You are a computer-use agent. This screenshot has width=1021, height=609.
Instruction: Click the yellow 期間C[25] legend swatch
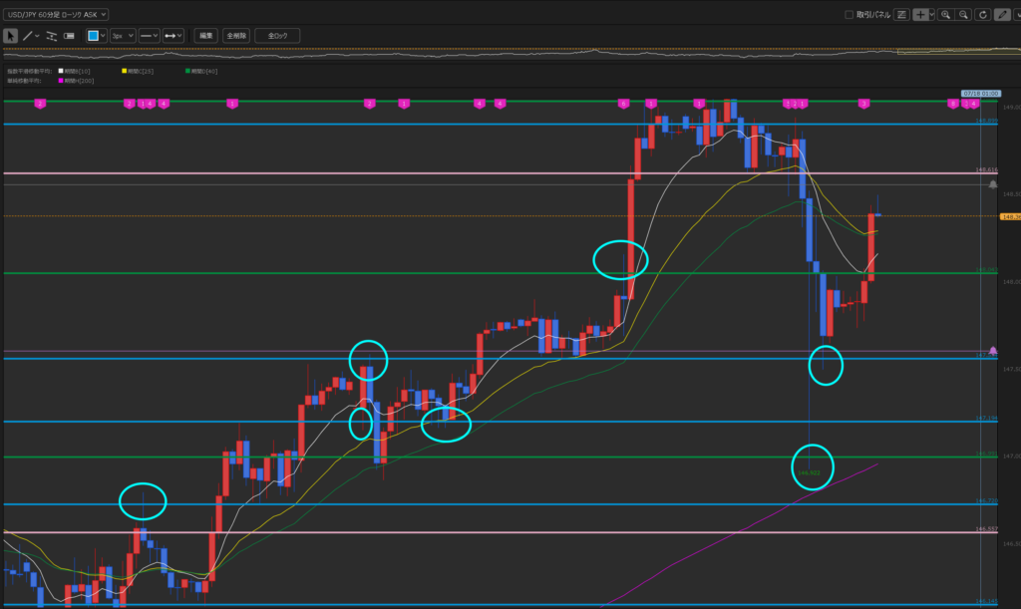pos(124,71)
